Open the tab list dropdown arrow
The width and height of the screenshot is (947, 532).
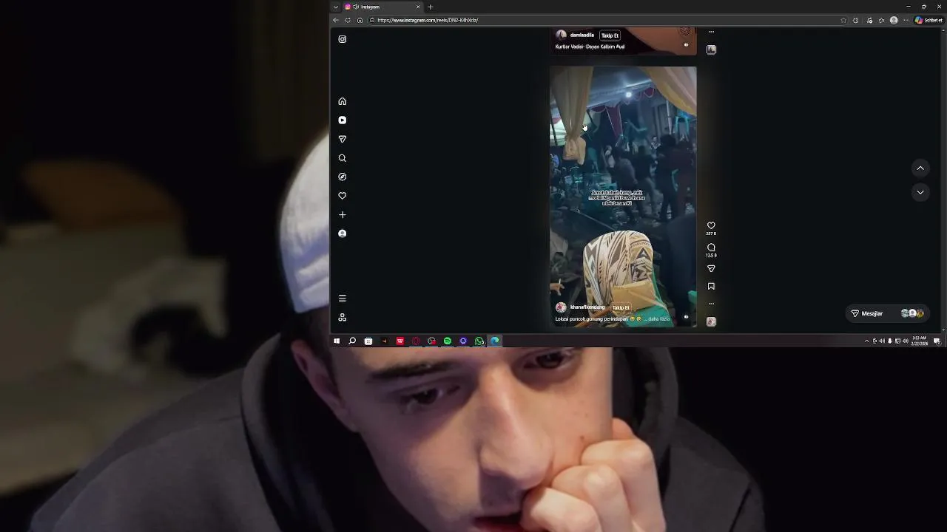pyautogui.click(x=336, y=7)
